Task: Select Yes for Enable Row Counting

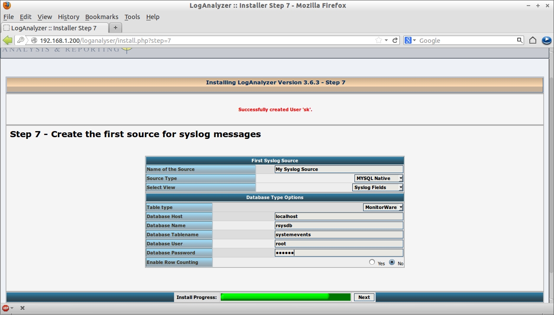Action: tap(372, 262)
